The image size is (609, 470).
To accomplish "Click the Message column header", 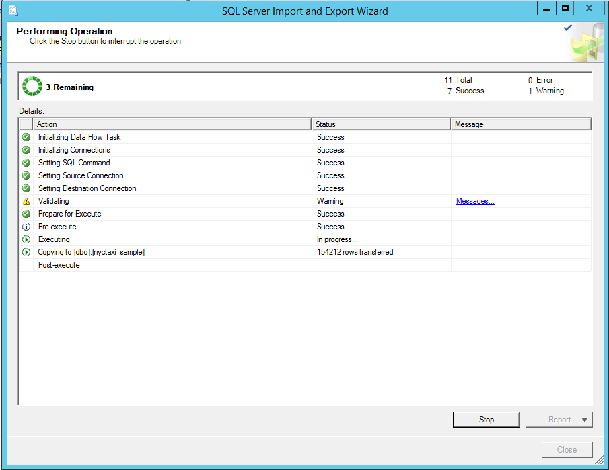I will coord(521,124).
